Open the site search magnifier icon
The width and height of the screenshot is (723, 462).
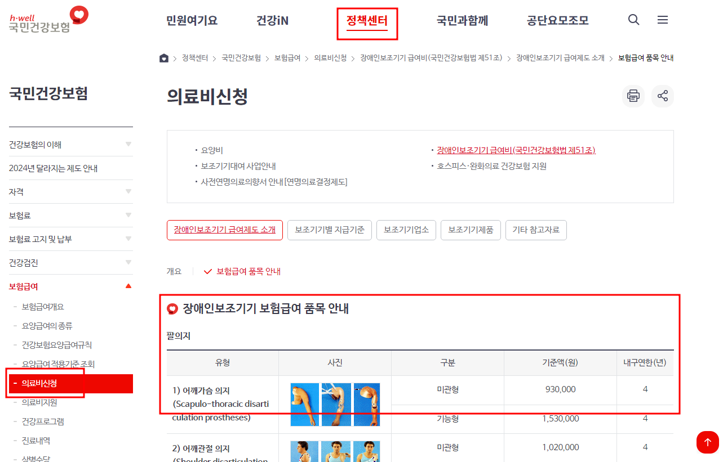pyautogui.click(x=633, y=20)
